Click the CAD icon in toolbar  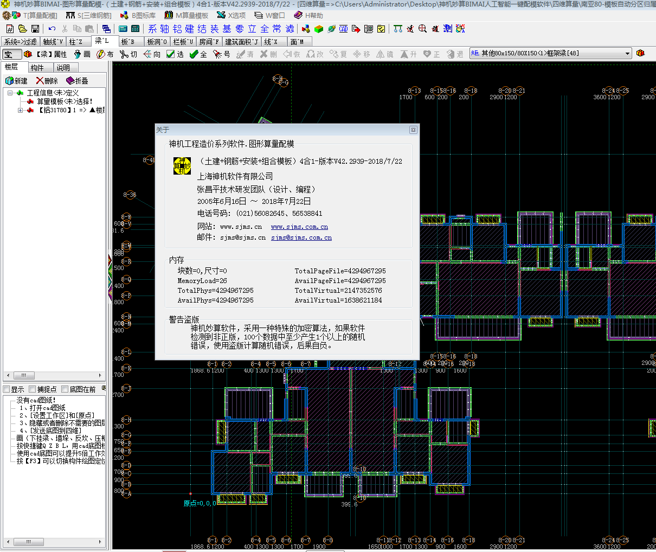click(344, 29)
